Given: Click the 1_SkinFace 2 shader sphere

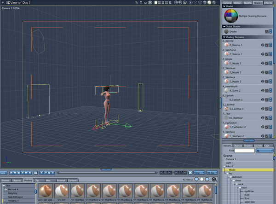Looking at the screenshot, I should tap(226, 136).
